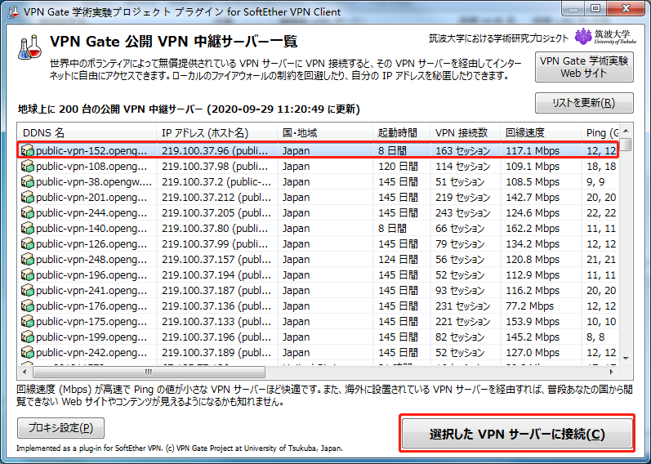Image resolution: width=651 pixels, height=464 pixels.
Task: Click 231 セッション sessions cell
Action: point(463,306)
